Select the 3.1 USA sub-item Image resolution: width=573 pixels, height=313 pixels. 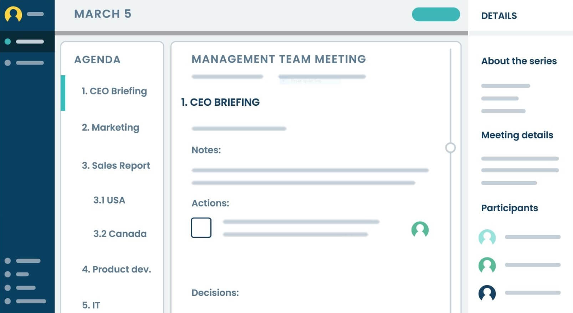click(109, 200)
